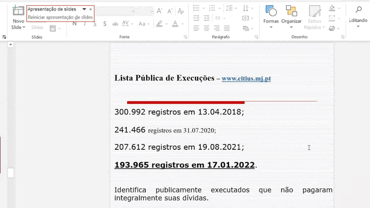370x208 pixels.
Task: Click text '300.992 registros em 13.04.2018;'
Action: [x=179, y=112]
